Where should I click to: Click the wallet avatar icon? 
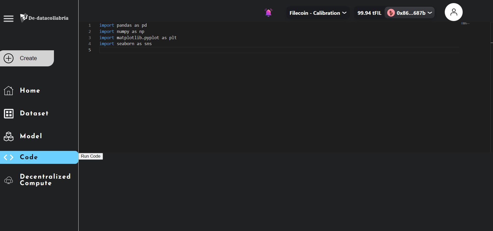coord(391,13)
